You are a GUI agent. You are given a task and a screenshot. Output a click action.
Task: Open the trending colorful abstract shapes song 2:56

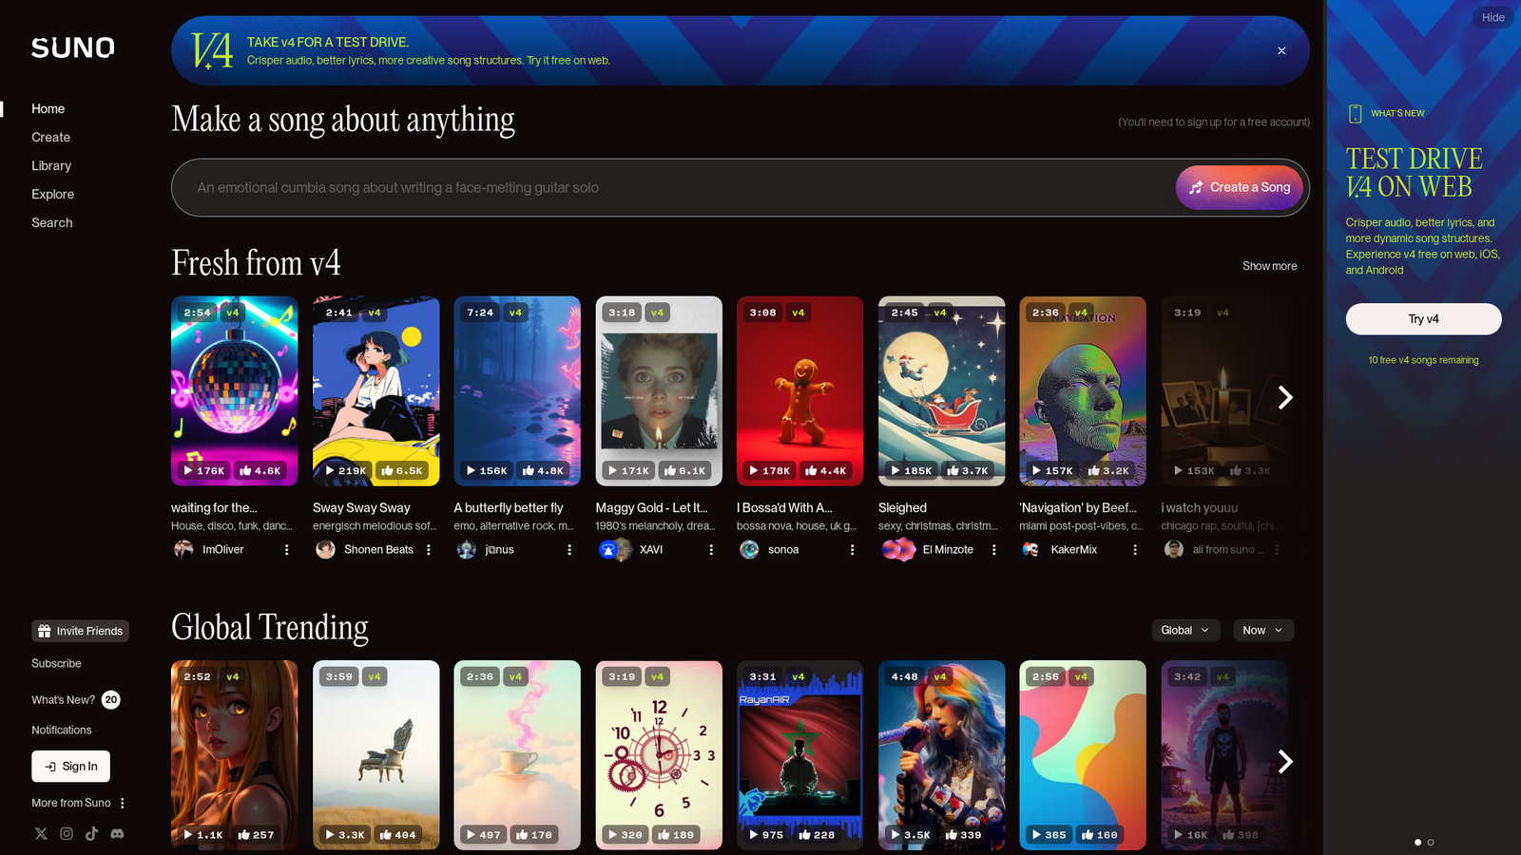coord(1083,755)
